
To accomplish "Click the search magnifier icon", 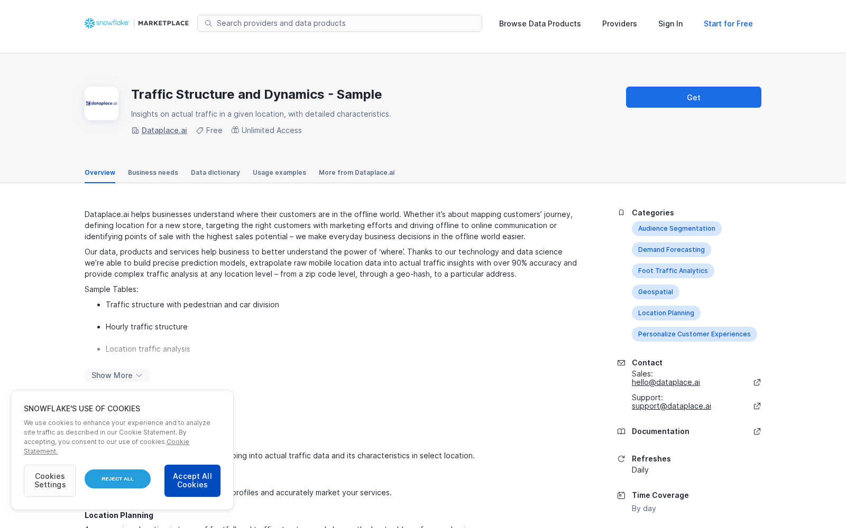I will click(x=208, y=23).
